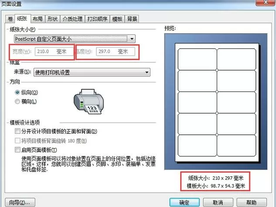Close the 页面设置 dialog window
The width and height of the screenshot is (276, 207).
pyautogui.click(x=266, y=3)
